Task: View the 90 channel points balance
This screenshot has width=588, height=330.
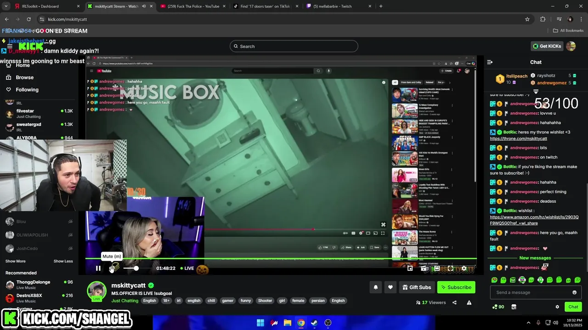Action: pyautogui.click(x=498, y=307)
